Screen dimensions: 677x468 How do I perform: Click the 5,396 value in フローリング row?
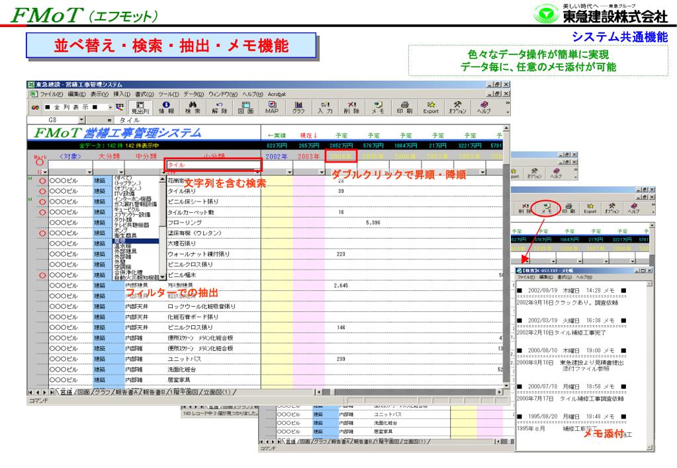pos(373,223)
